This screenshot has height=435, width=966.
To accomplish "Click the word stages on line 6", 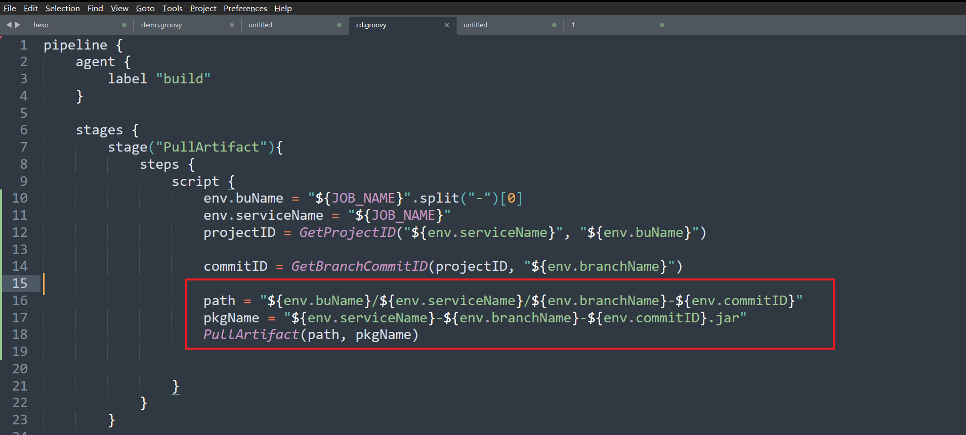I will (x=99, y=130).
